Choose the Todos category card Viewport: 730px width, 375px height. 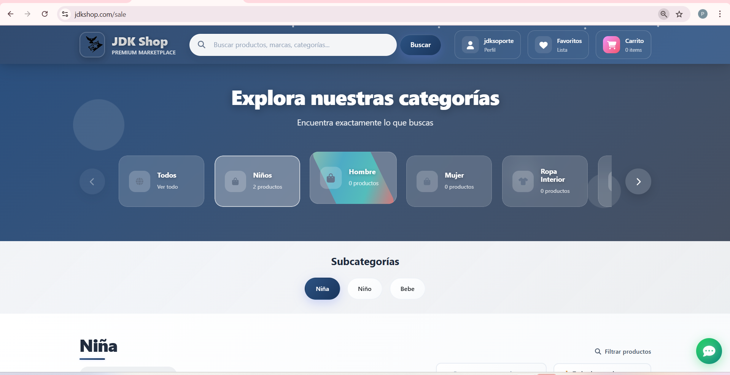tap(161, 181)
